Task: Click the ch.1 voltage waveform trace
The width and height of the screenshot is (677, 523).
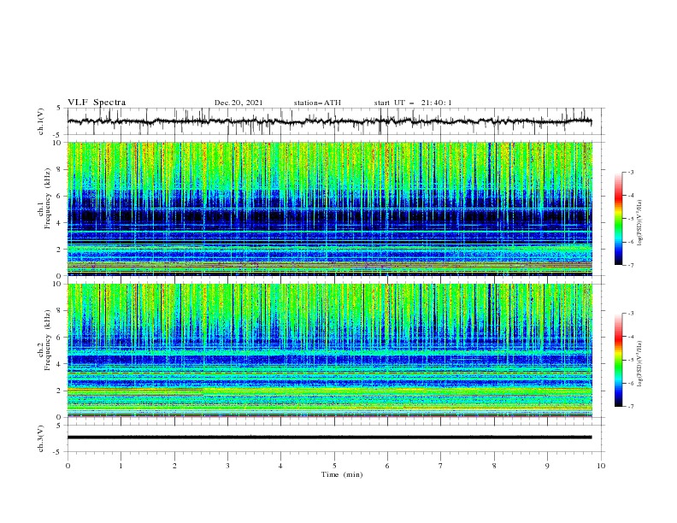Action: tap(329, 121)
